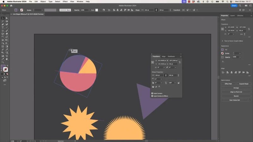Select the Rotate tool
The height and width of the screenshot is (142, 253).
tap(3, 37)
